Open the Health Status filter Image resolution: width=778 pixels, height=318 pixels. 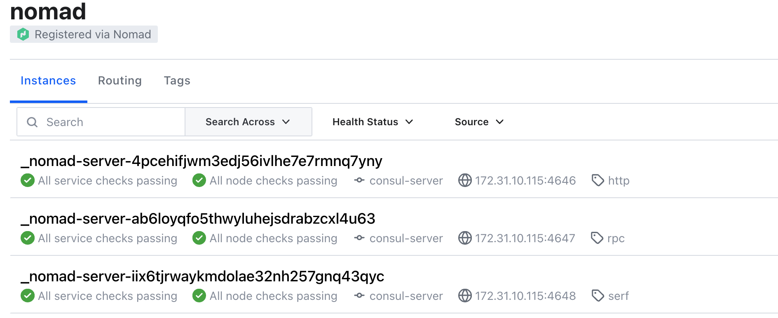tap(373, 122)
